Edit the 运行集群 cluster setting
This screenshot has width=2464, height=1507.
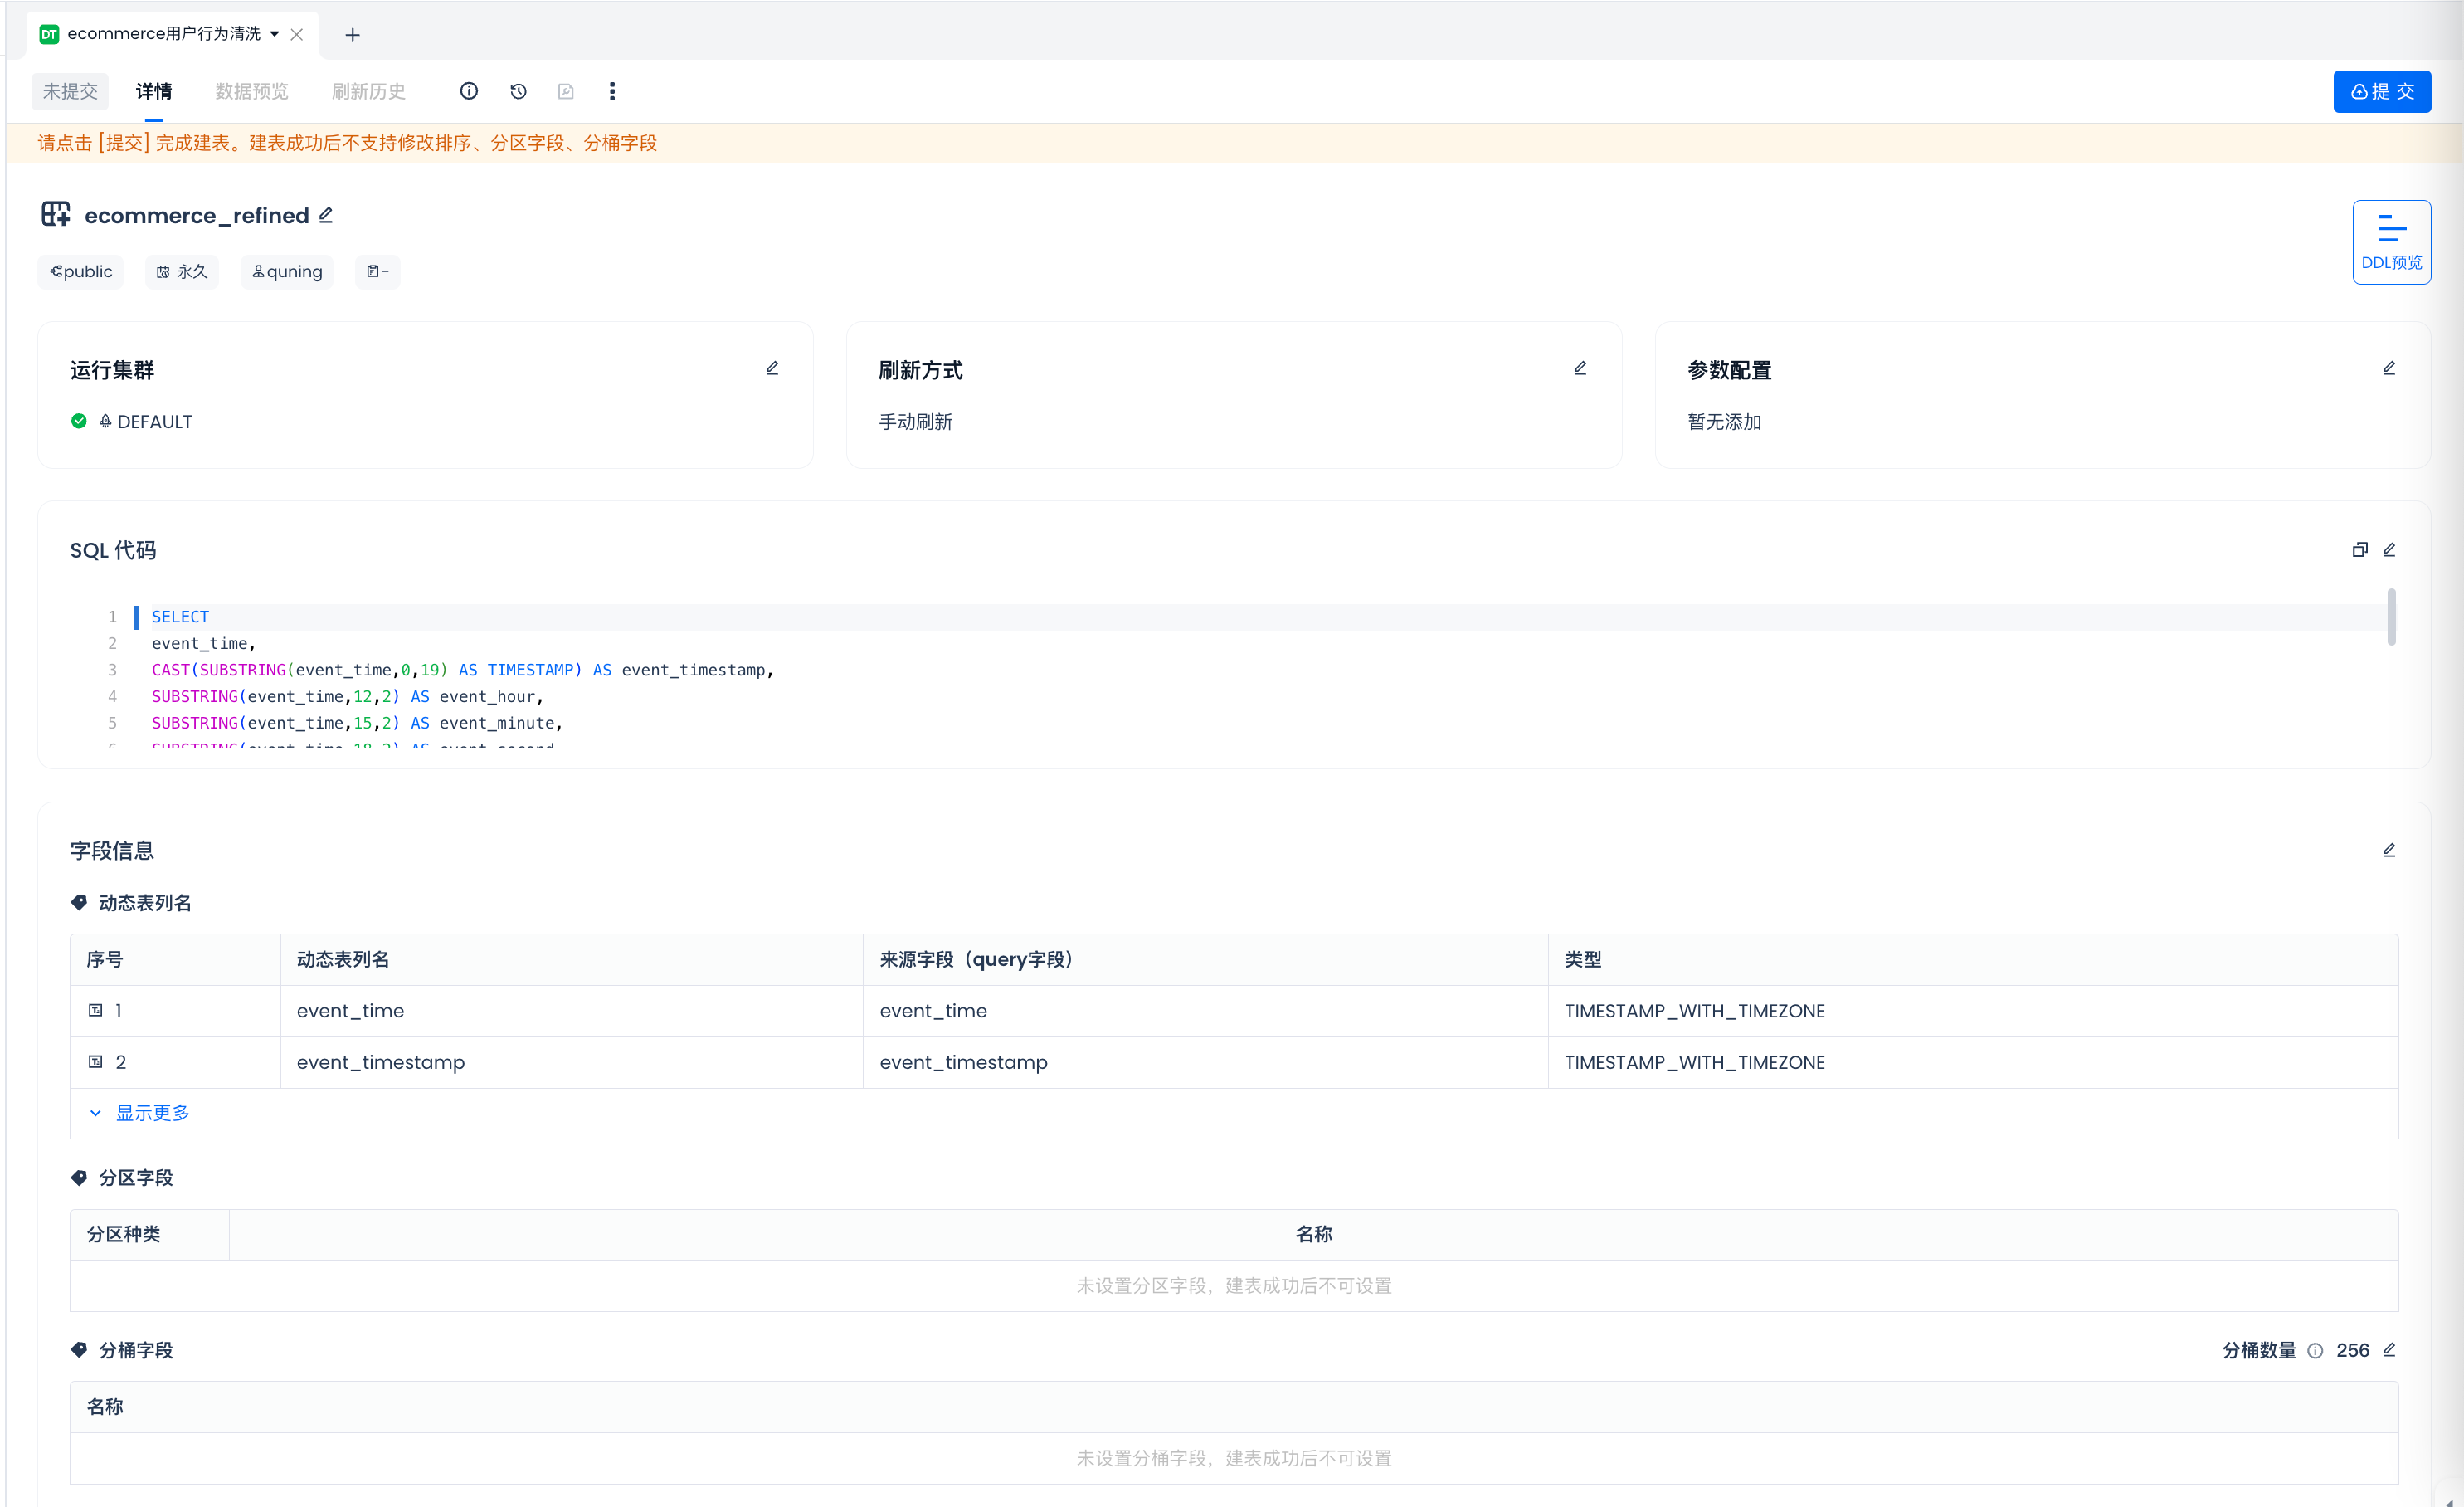tap(772, 368)
